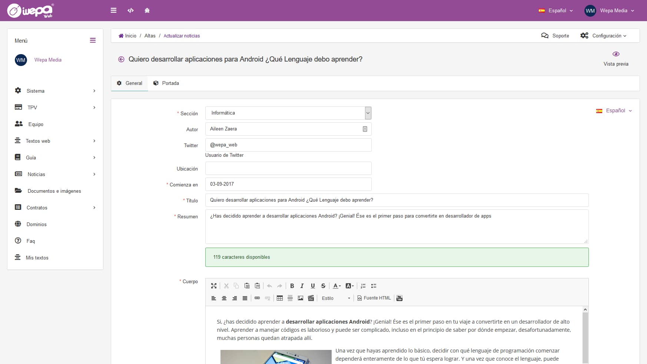Insert an image in the editor
Viewport: 647px width, 364px height.
[301, 298]
